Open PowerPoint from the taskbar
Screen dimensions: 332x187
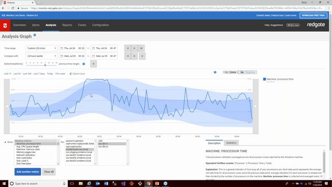click(x=157, y=183)
